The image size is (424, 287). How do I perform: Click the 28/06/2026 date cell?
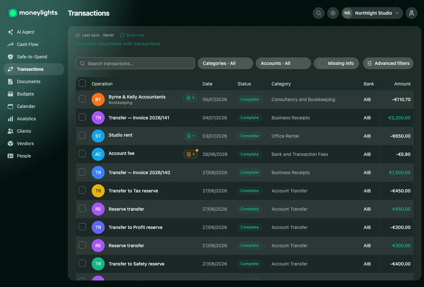point(215,154)
